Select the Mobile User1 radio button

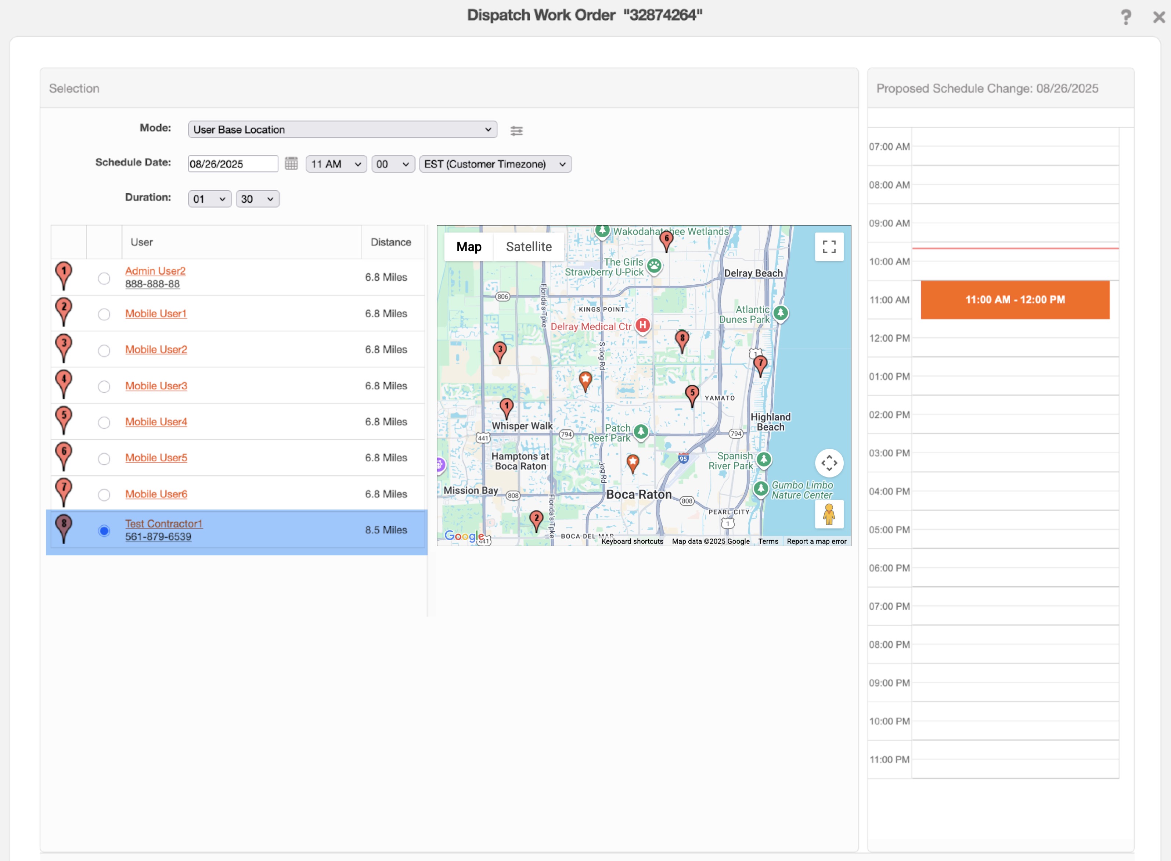tap(104, 314)
